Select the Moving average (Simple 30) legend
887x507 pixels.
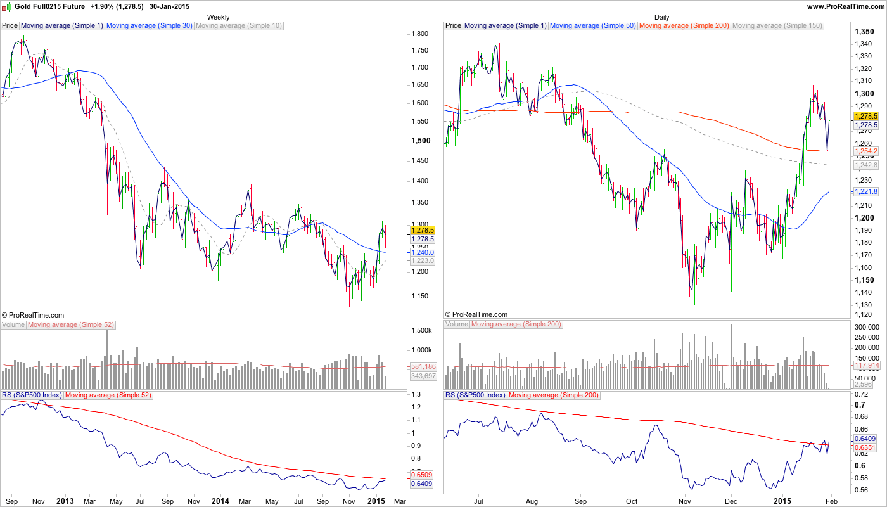pos(149,26)
